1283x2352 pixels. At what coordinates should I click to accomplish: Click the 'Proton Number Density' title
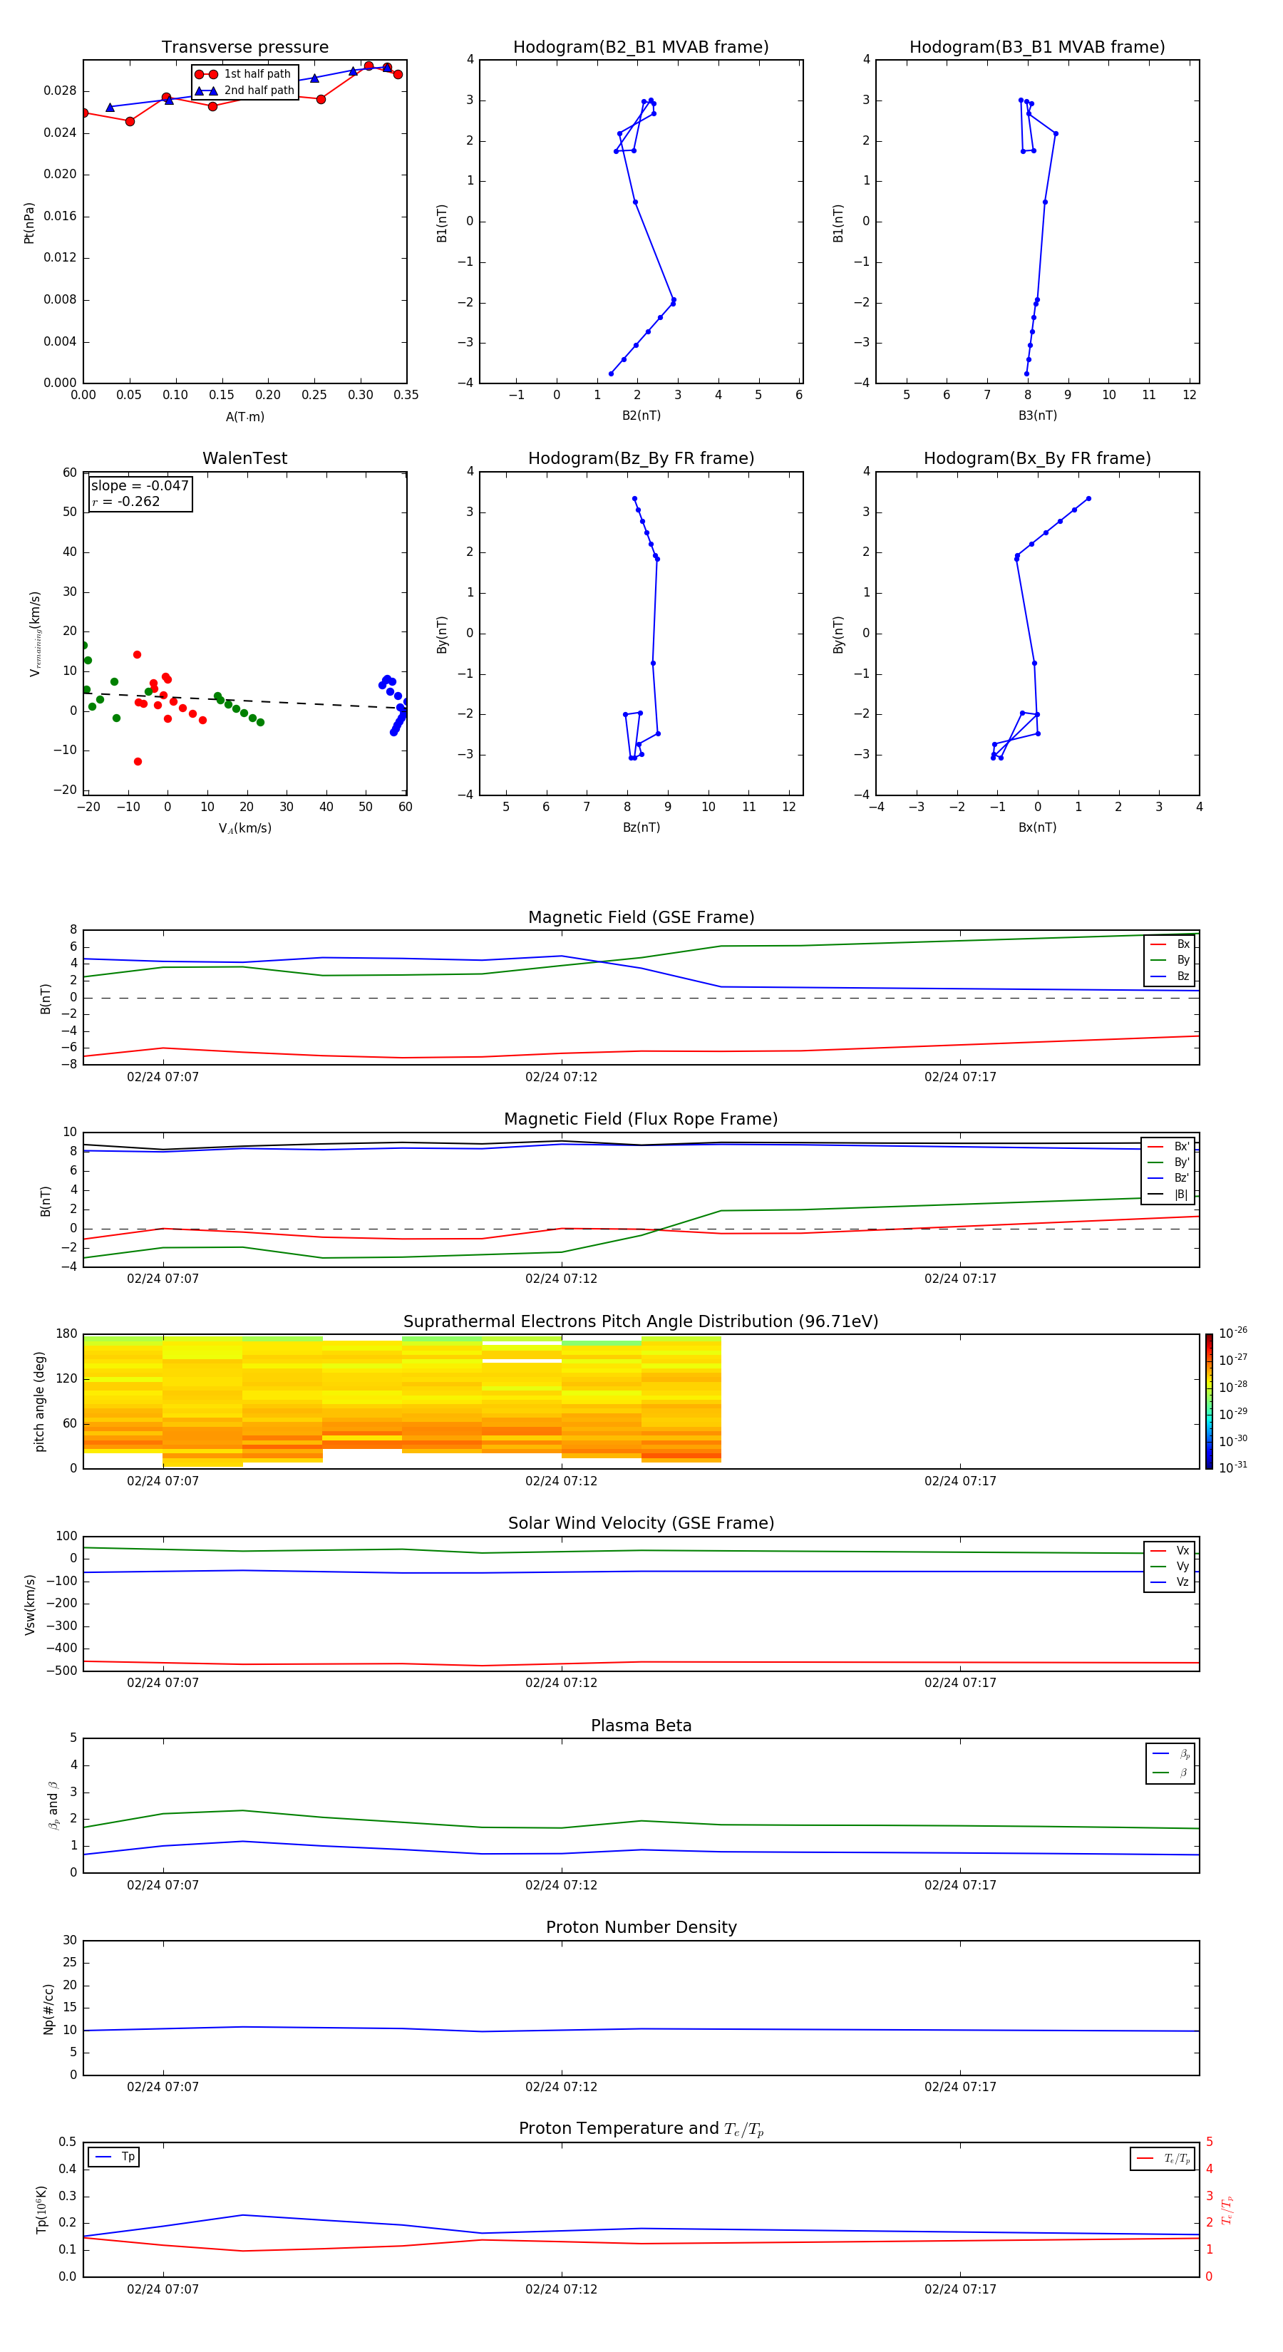pos(641,1927)
